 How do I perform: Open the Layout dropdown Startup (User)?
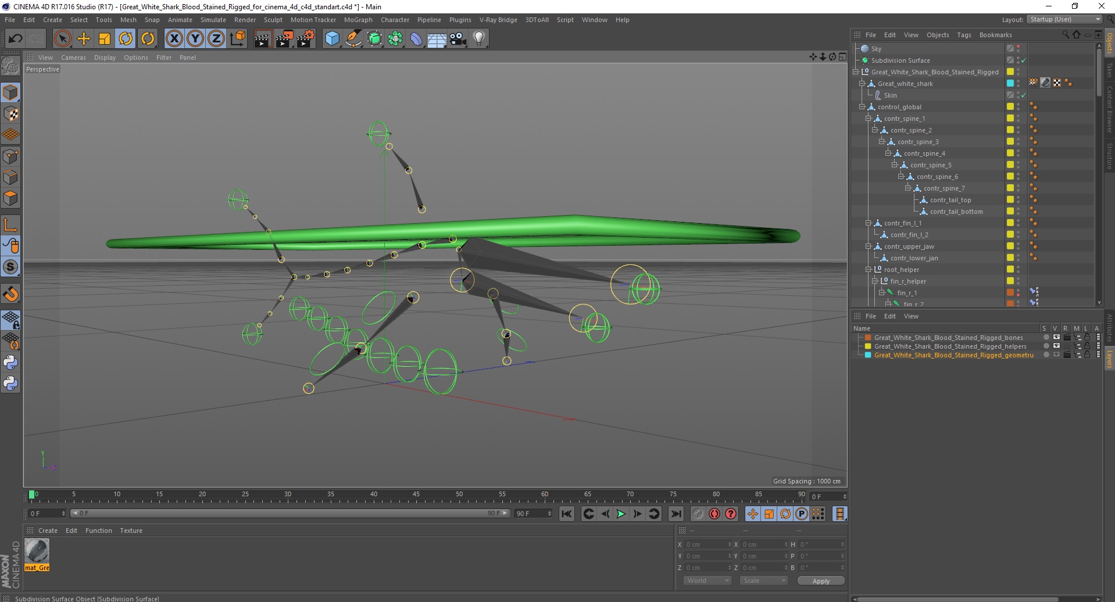click(1065, 19)
